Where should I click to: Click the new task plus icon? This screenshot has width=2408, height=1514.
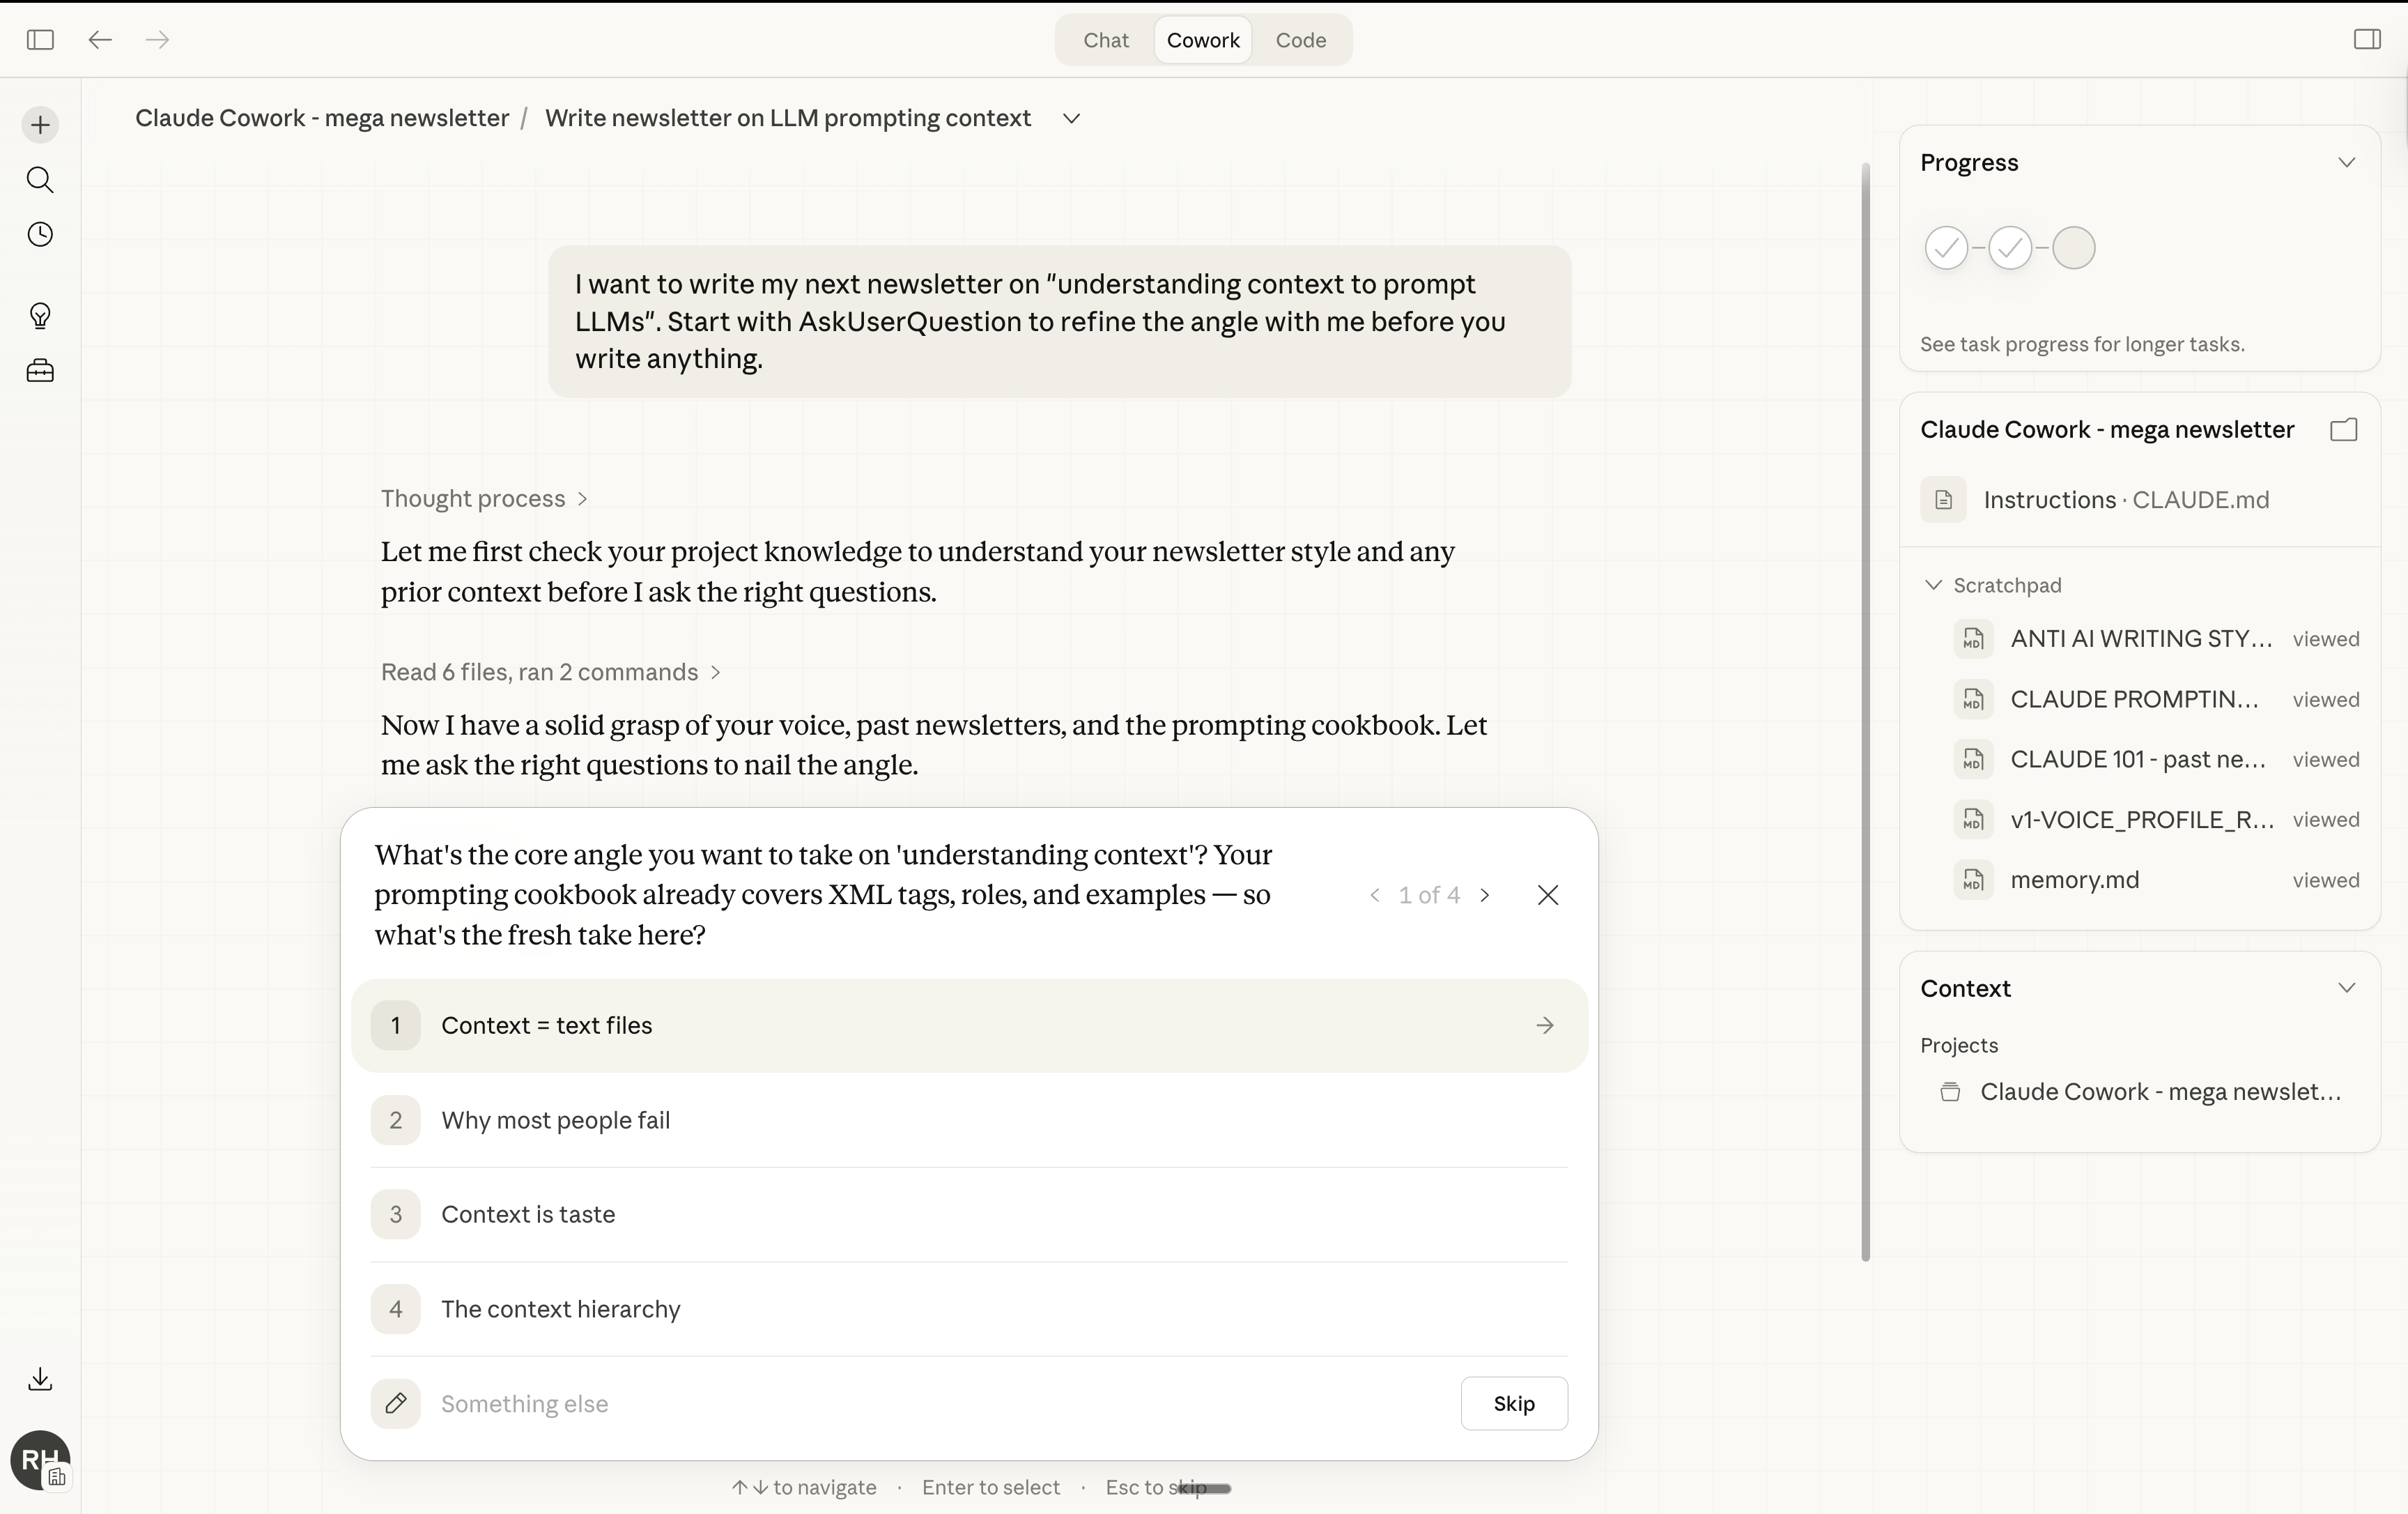[40, 125]
